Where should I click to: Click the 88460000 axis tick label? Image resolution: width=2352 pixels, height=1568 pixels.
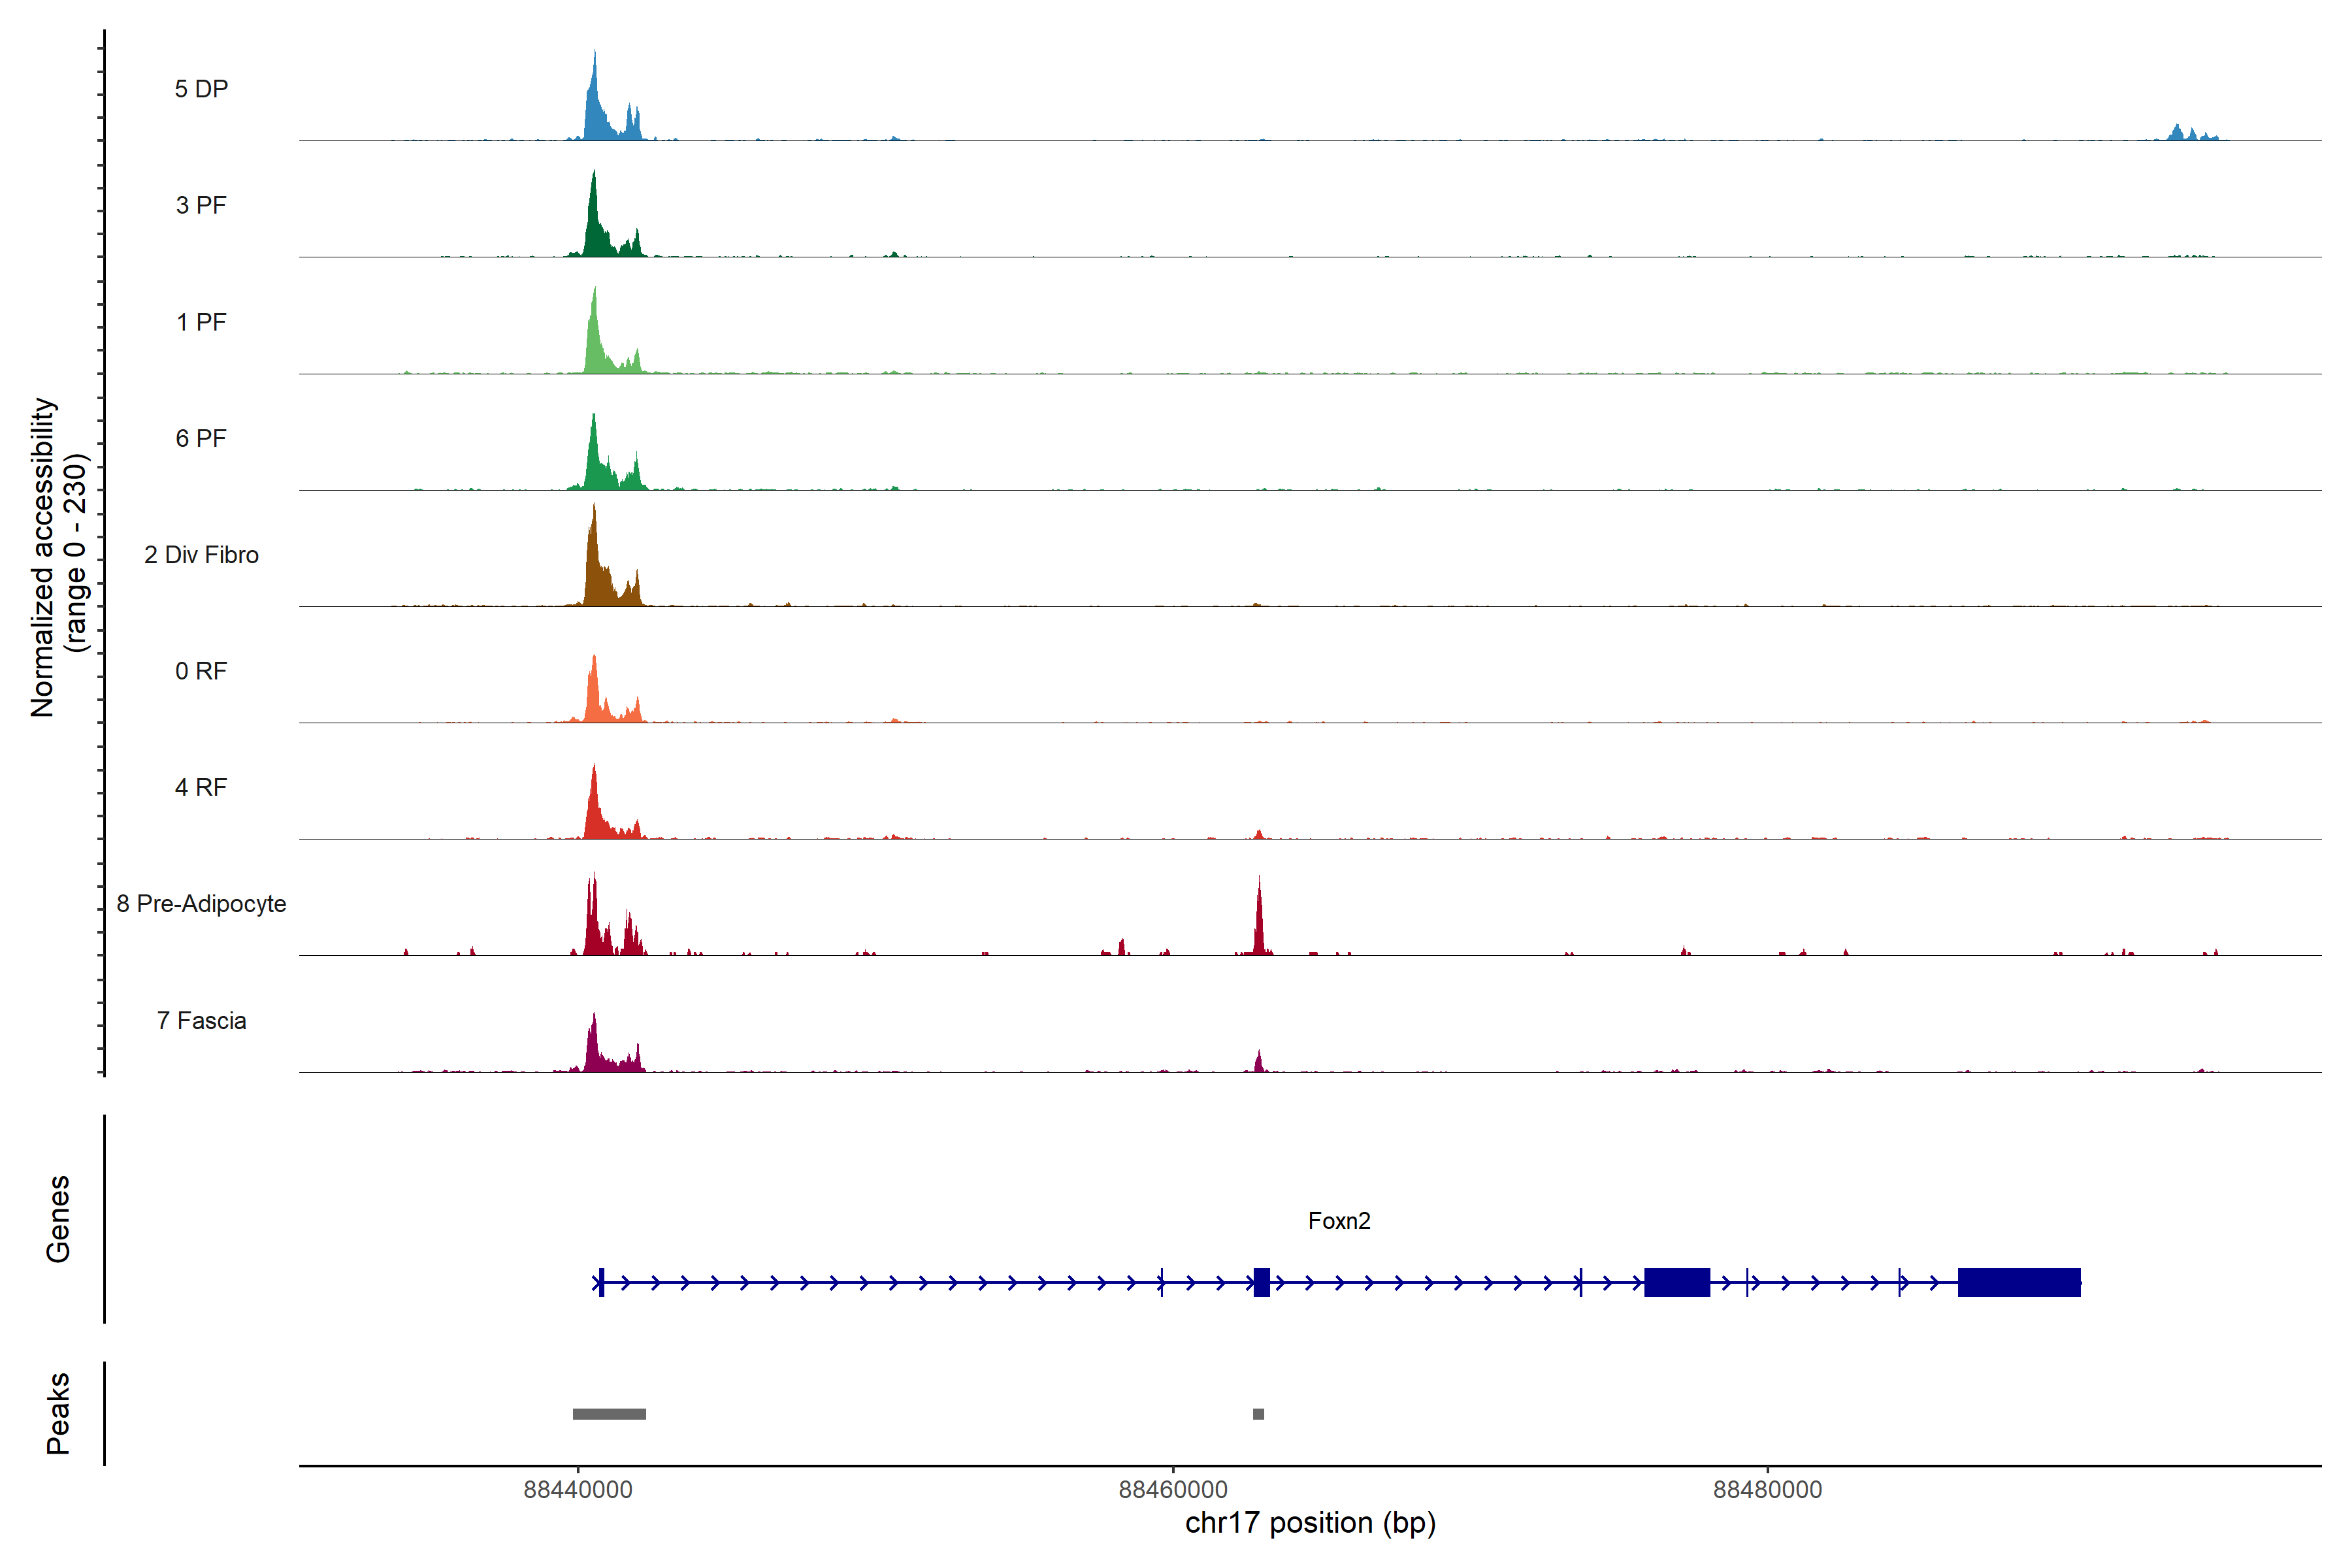pos(1173,1490)
